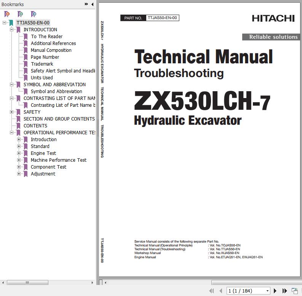Click the go to bookmark icon
The width and height of the screenshot is (302, 296).
tap(34, 14)
